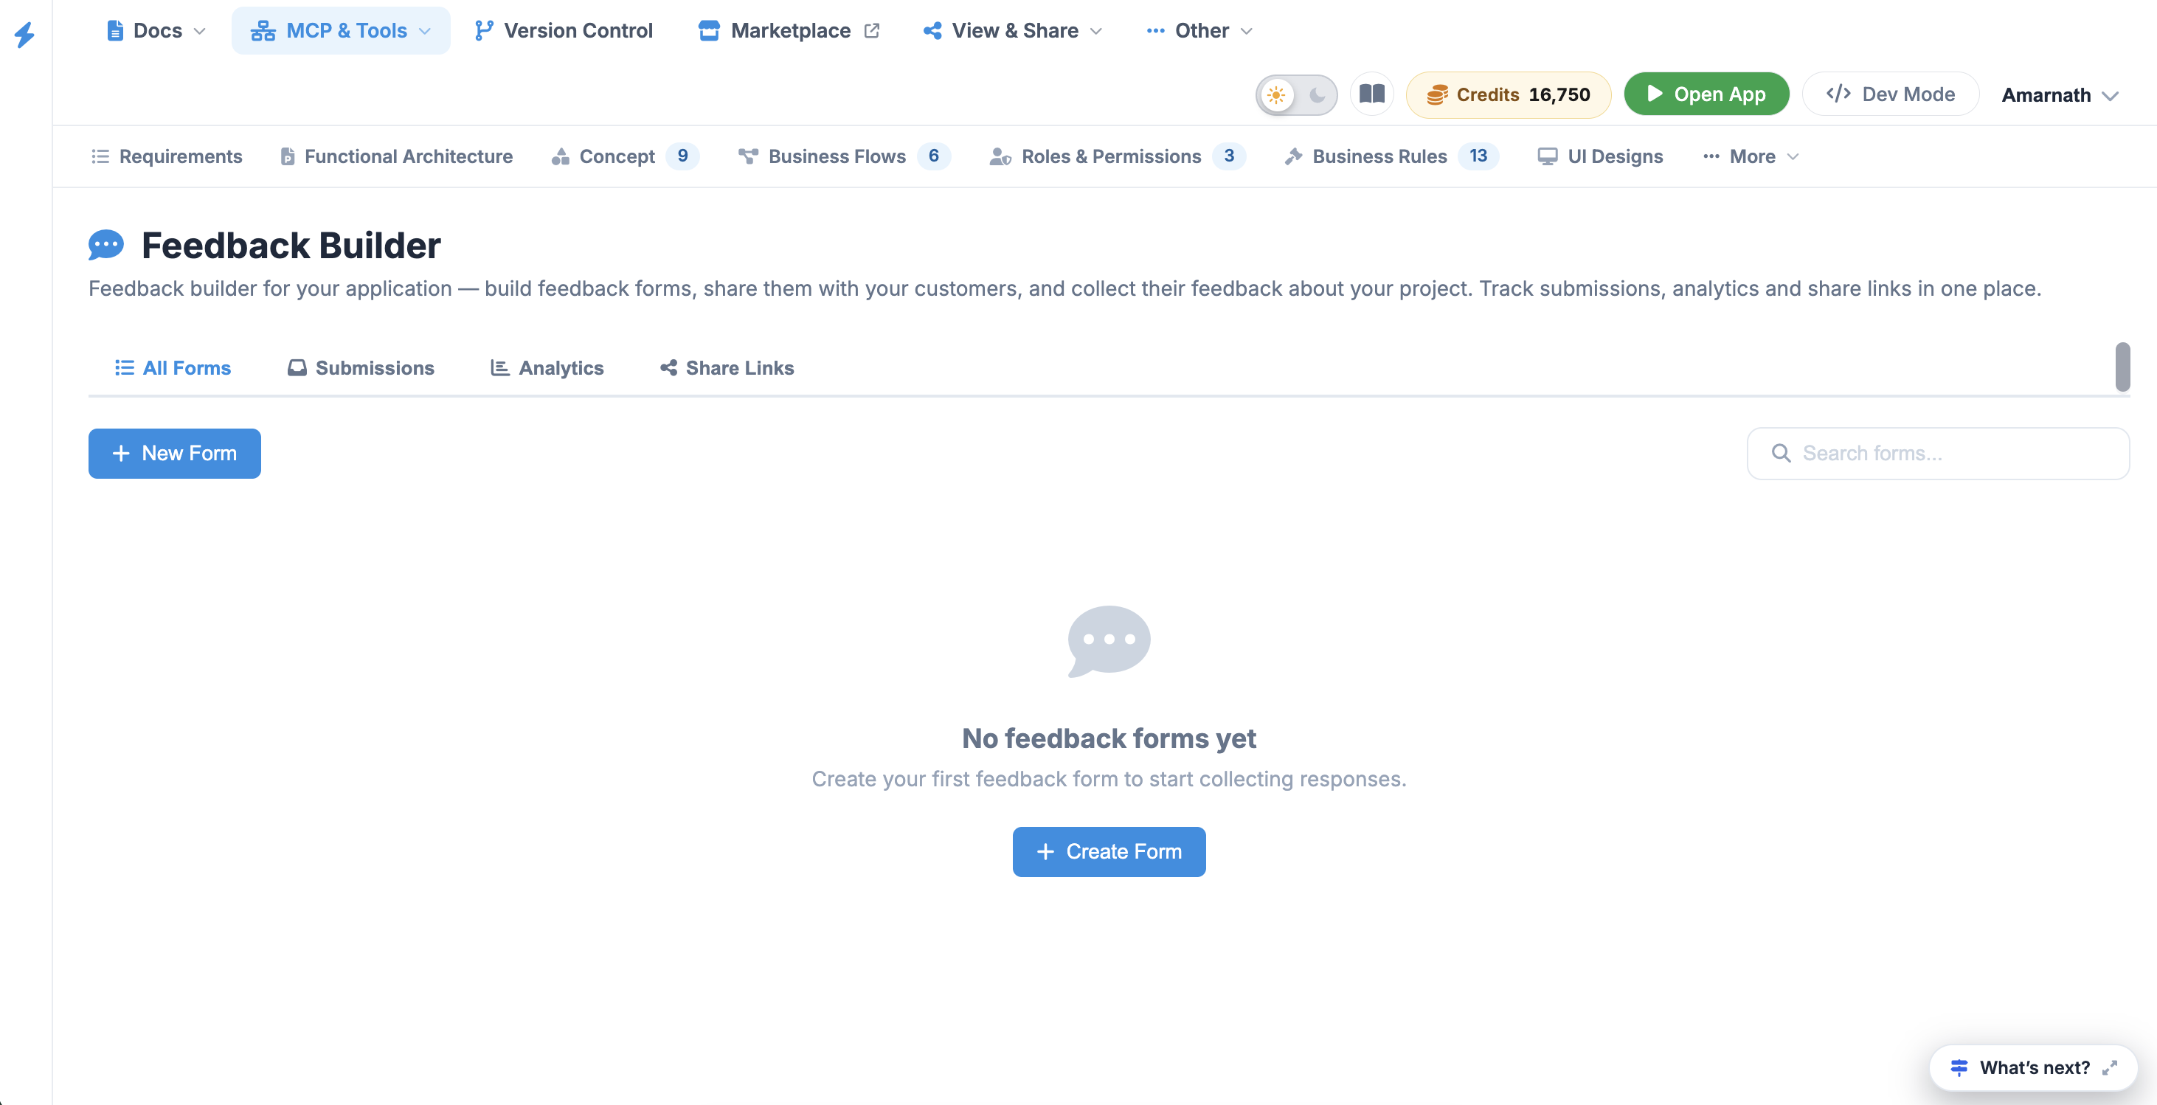2157x1105 pixels.
Task: Click the signpost icon in What's next?
Action: coord(1959,1068)
